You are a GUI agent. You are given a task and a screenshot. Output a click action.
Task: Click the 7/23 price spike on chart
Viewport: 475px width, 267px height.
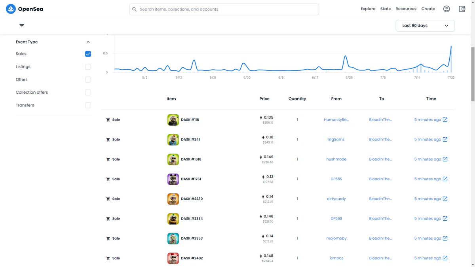point(451,59)
